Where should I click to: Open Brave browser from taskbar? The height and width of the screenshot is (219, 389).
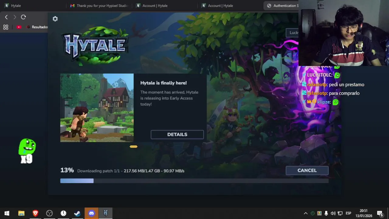coord(35,214)
